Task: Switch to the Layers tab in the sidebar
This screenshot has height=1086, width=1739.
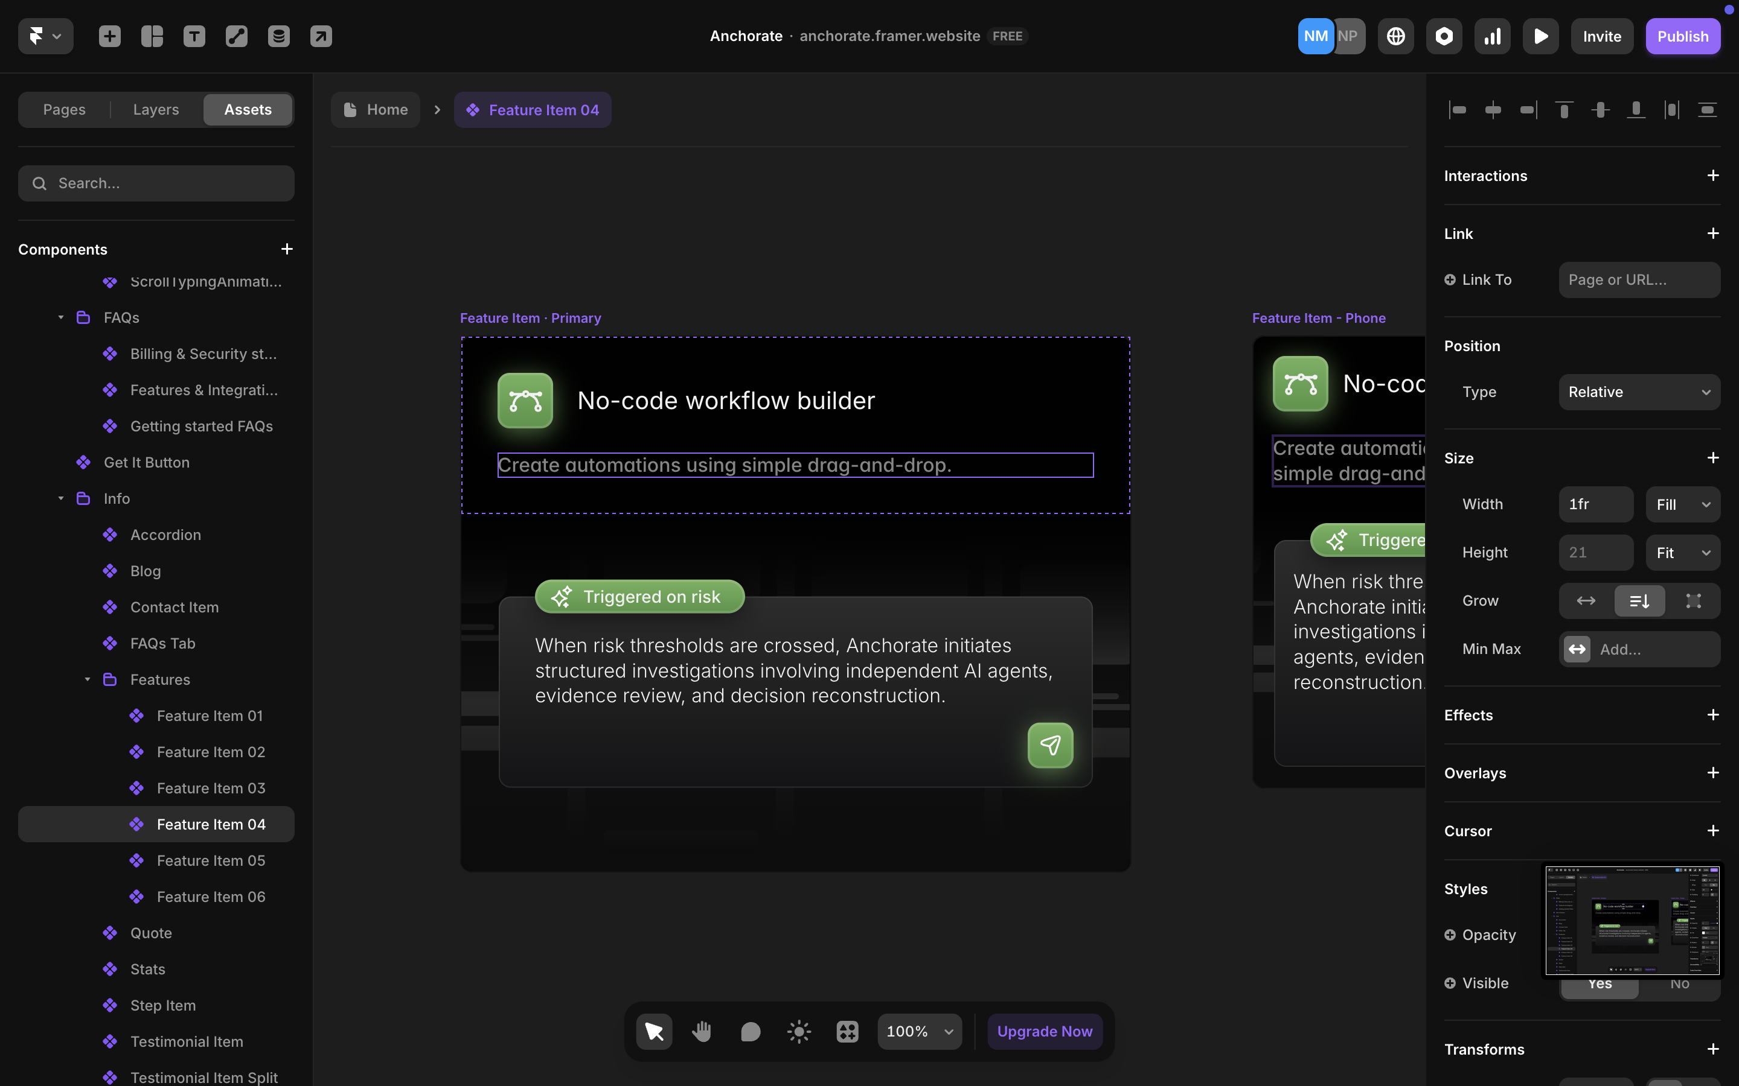Action: [155, 109]
